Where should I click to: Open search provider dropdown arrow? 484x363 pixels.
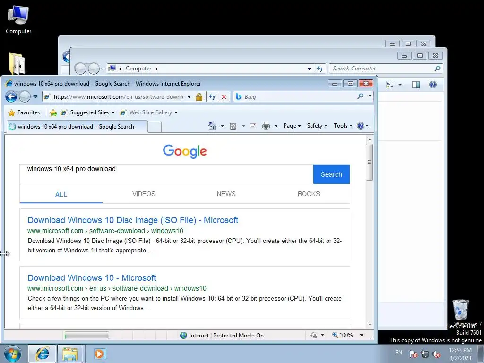click(370, 96)
